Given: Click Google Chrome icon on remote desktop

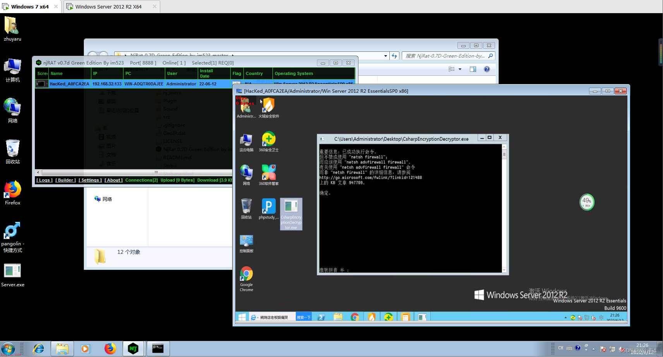Looking at the screenshot, I should pos(246,279).
